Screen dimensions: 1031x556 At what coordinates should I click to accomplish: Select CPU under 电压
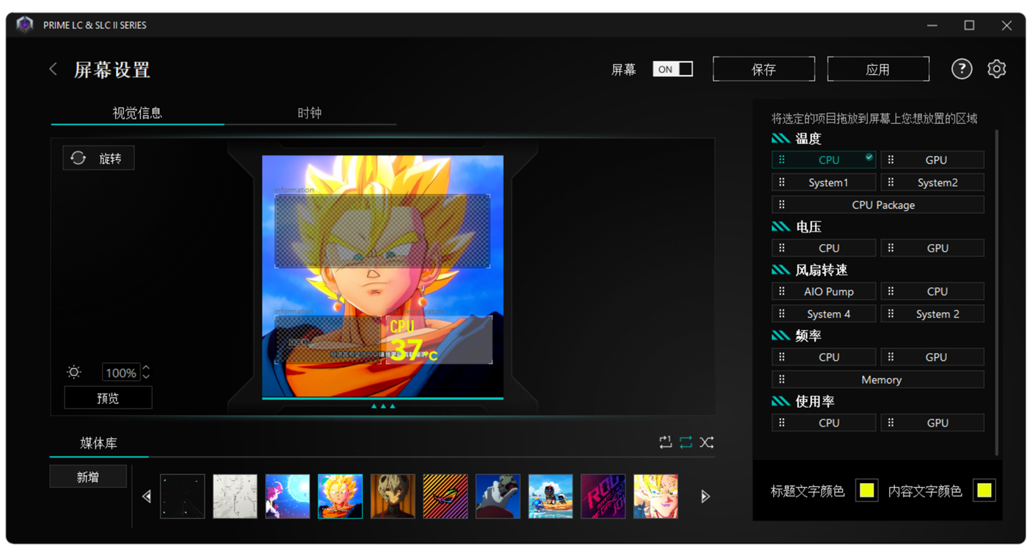[823, 248]
